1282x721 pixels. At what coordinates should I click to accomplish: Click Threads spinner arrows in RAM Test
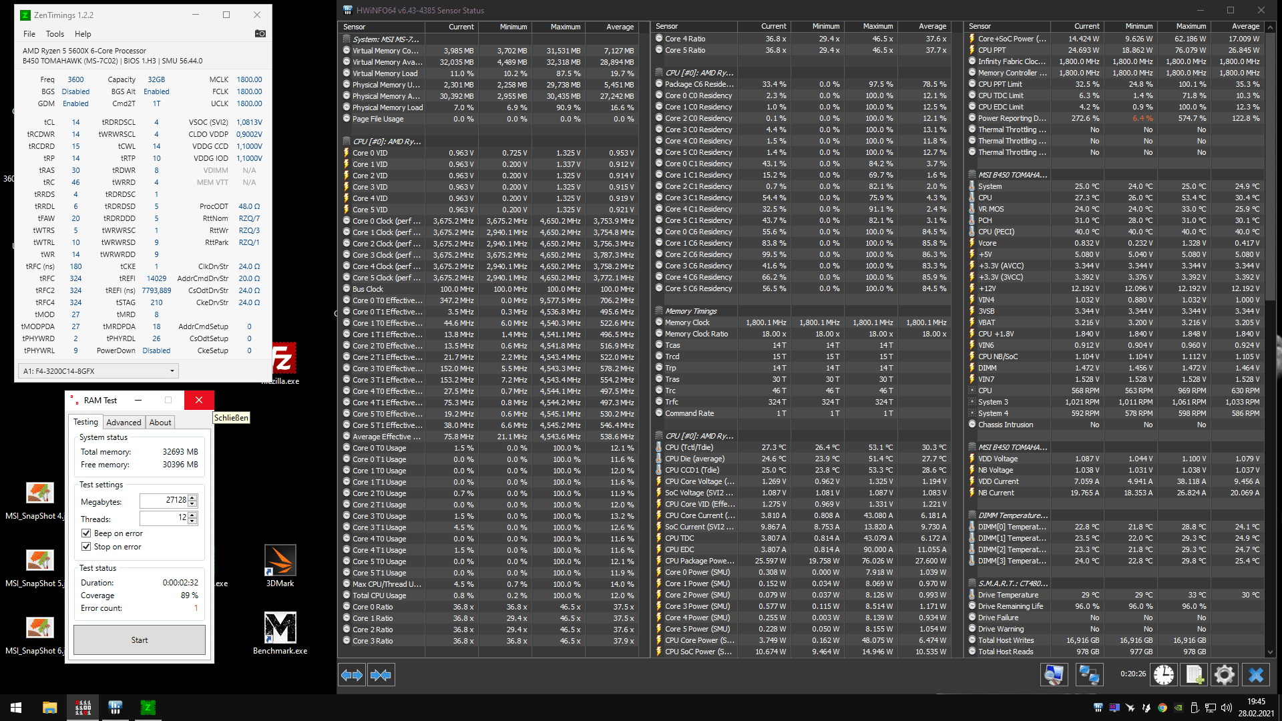point(192,518)
